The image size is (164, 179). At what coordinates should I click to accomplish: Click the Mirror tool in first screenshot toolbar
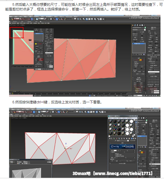click(78, 19)
